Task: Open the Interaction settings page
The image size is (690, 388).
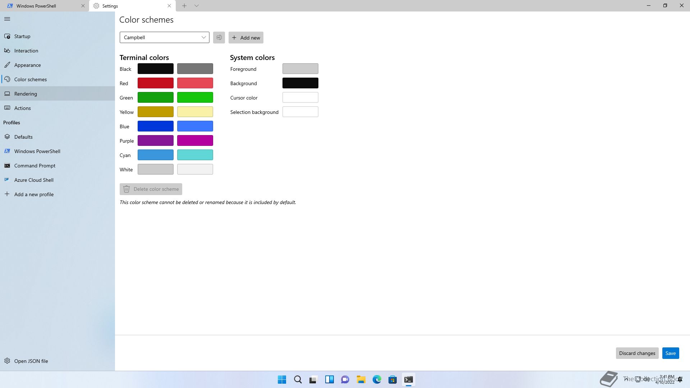Action: point(57,51)
